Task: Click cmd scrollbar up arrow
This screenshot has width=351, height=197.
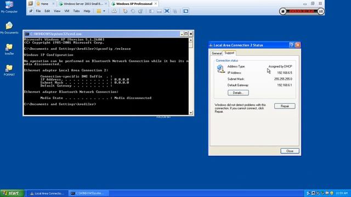Action: (x=191, y=40)
